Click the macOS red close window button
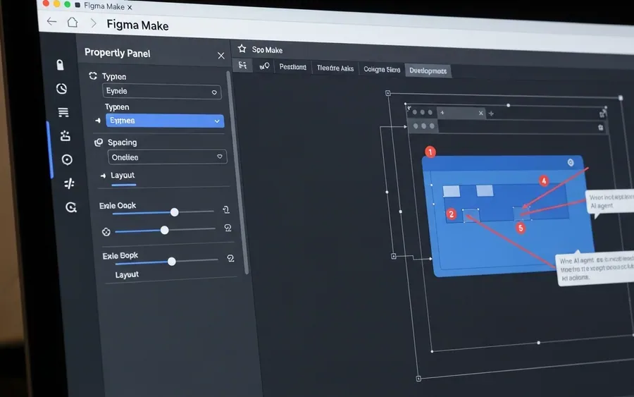The height and width of the screenshot is (397, 634). [x=46, y=4]
